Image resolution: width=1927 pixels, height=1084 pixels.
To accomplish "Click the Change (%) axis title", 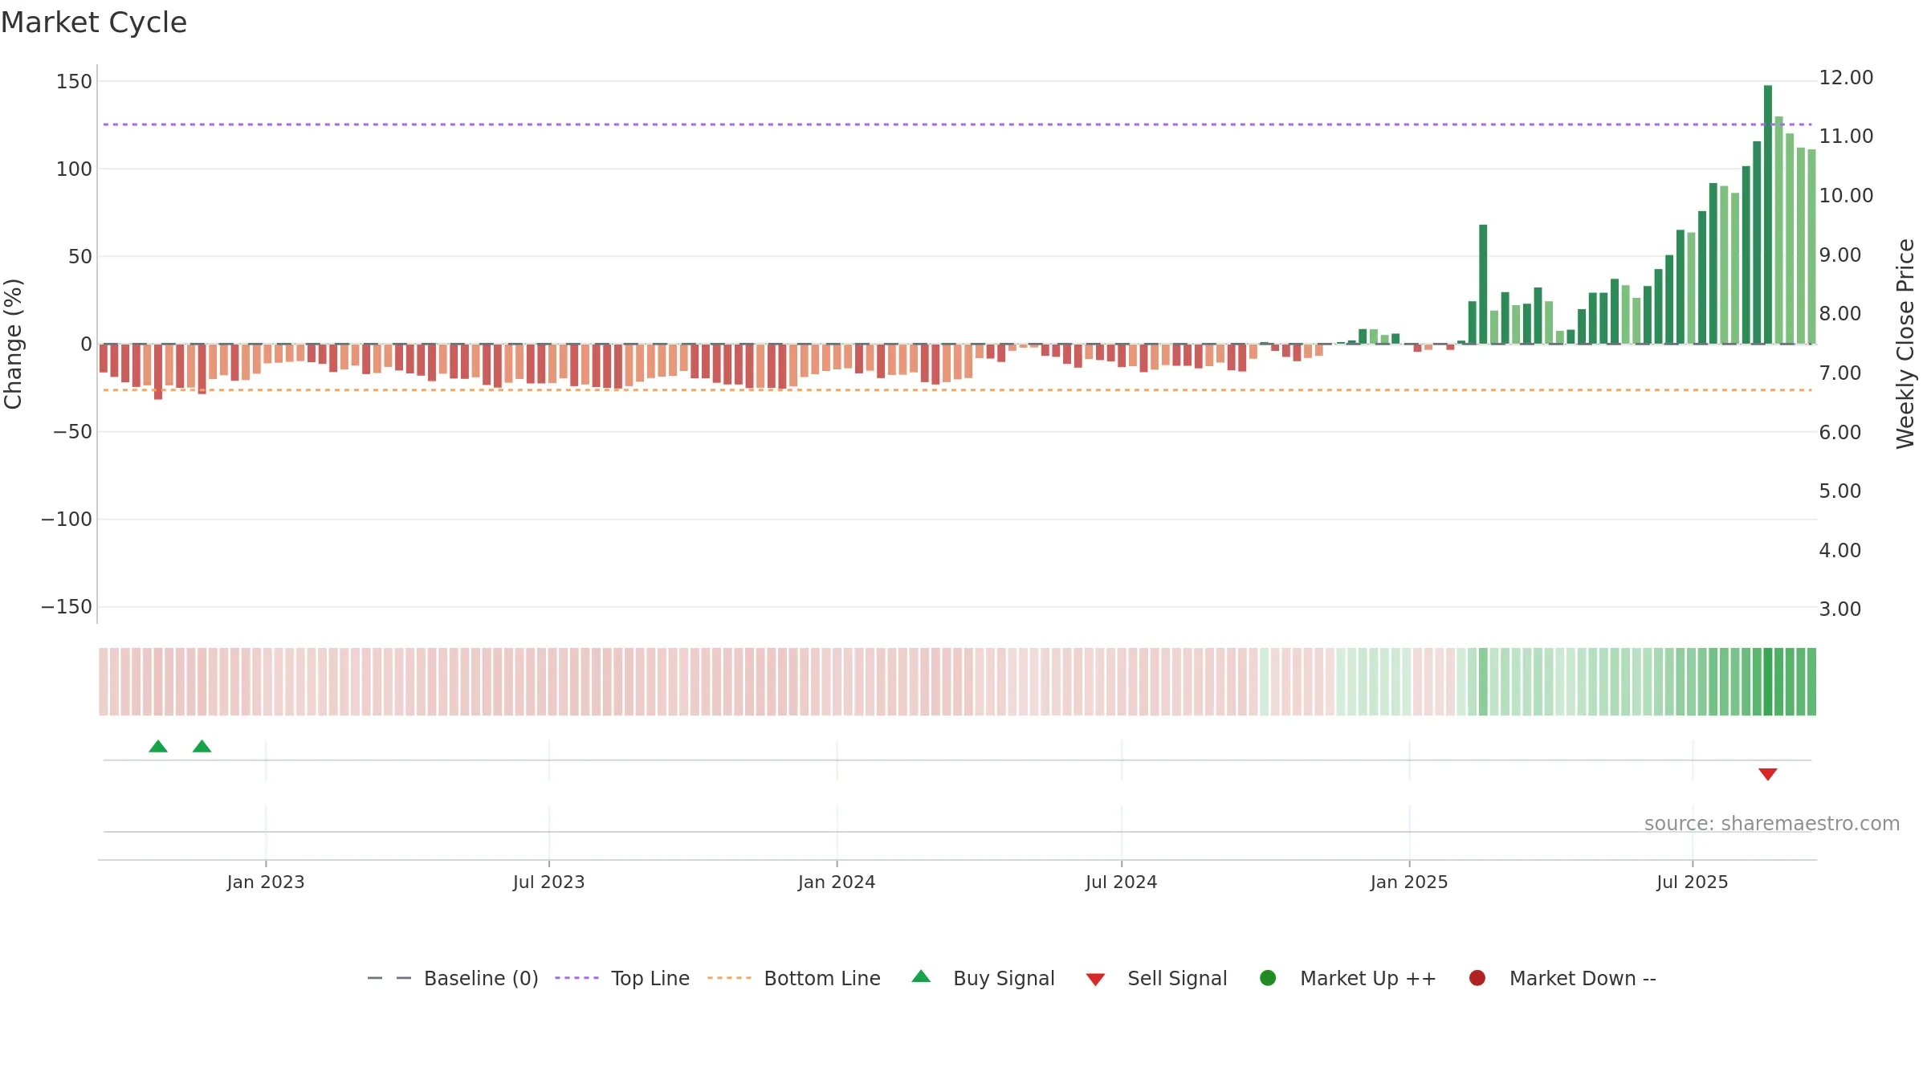I will click(x=14, y=344).
